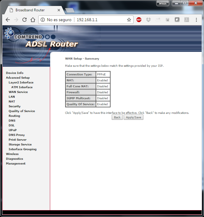Image resolution: width=204 pixels, height=217 pixels.
Task: Bookmark this page with the star icon
Action: tap(129, 20)
